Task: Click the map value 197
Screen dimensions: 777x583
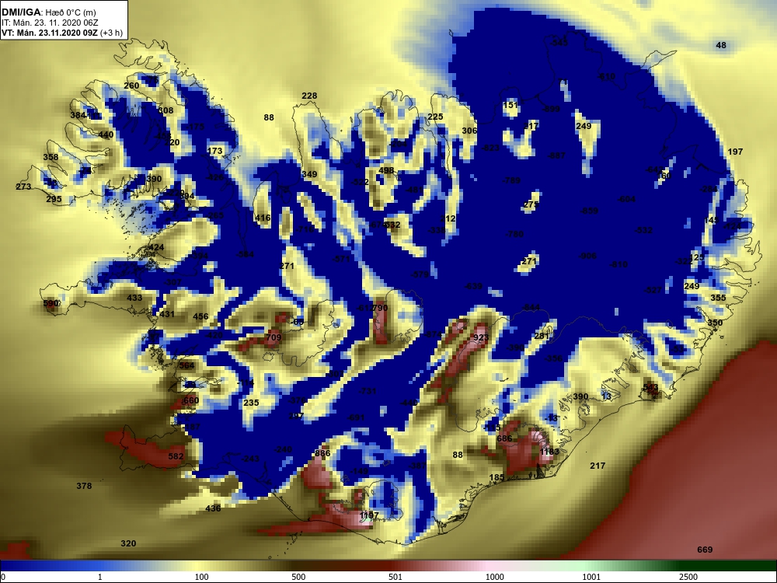Action: [x=735, y=152]
